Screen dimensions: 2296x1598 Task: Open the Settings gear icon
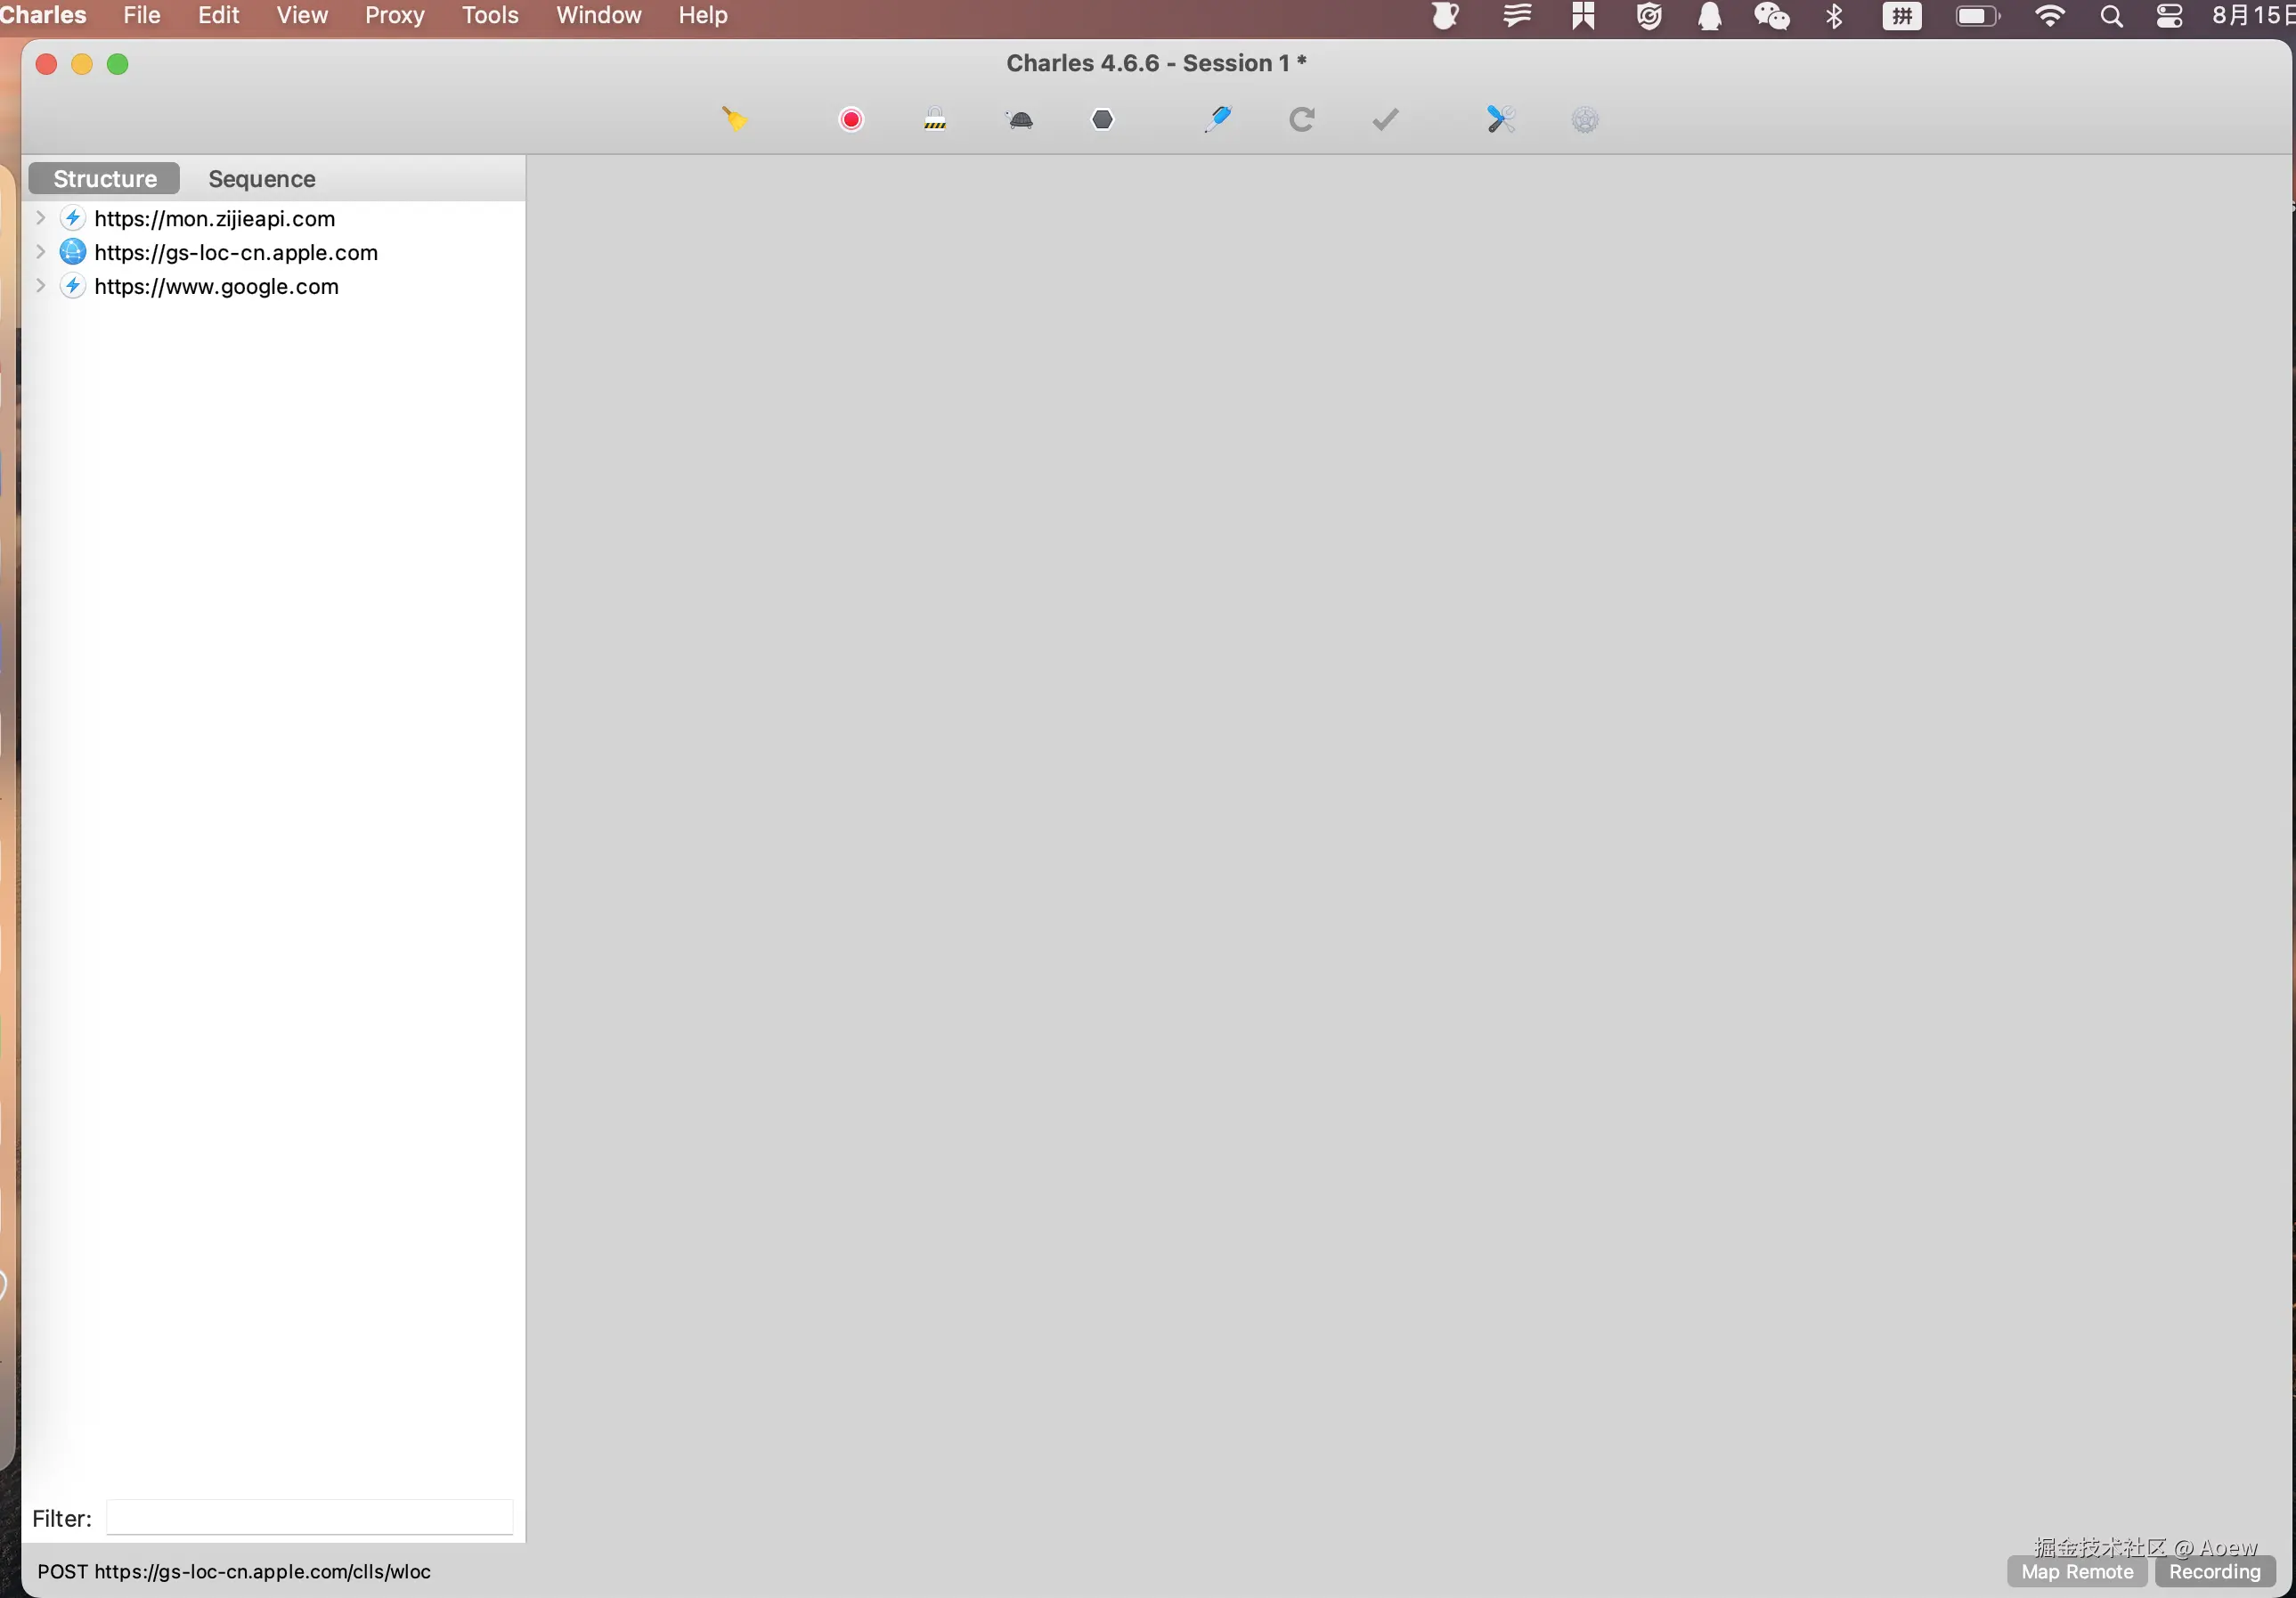(1585, 120)
